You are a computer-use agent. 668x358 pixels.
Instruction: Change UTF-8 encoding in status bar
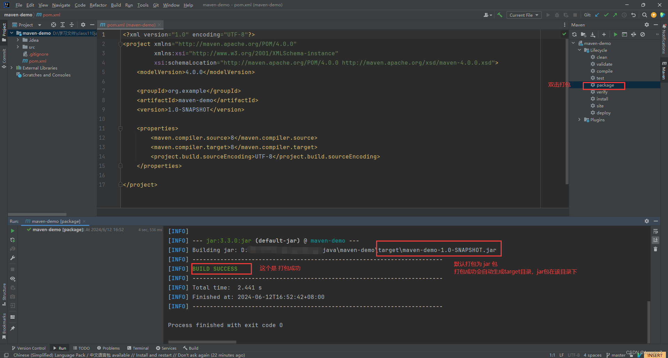[x=574, y=355]
